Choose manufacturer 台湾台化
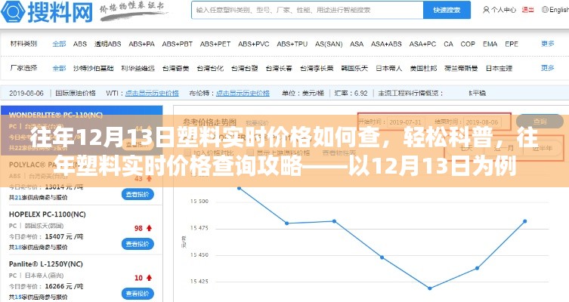The height and width of the screenshot is (302, 569). (210, 68)
